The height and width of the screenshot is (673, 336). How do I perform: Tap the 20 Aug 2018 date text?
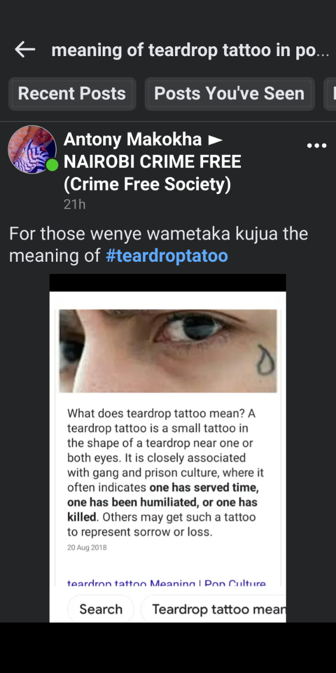(87, 547)
